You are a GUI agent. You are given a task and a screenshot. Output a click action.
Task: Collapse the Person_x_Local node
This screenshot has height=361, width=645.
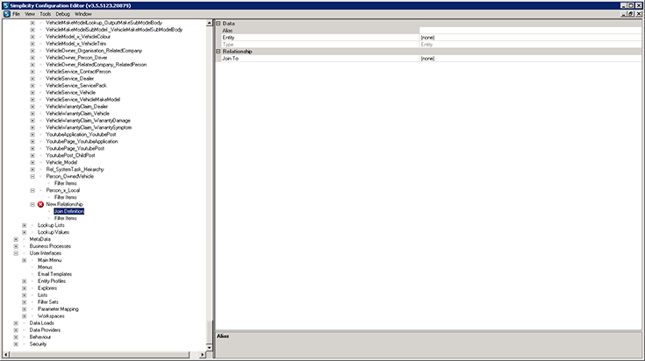32,190
